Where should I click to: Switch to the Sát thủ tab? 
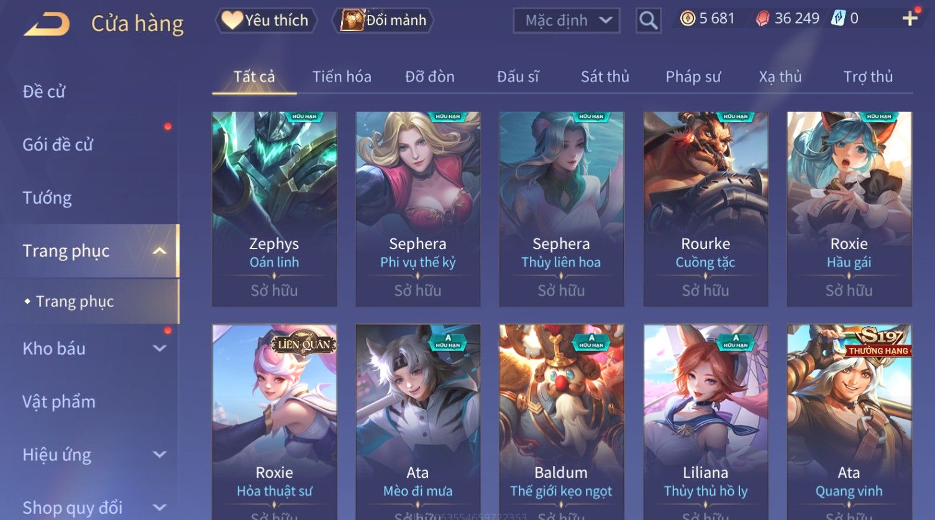click(605, 77)
